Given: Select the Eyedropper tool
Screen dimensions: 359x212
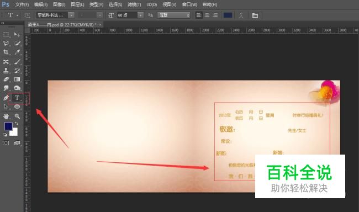Looking at the screenshot, I should click(17, 52).
